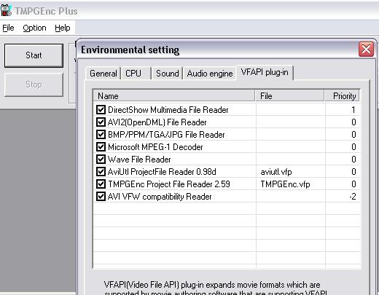Select the Audio engine tab
Viewport: 379px width, 295px height.
210,74
